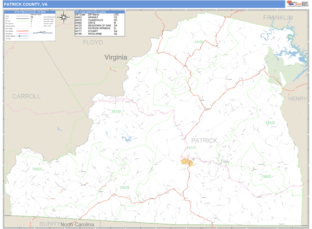The width and height of the screenshot is (312, 229).
Task: Click the Virginia state label
Action: click(116, 57)
